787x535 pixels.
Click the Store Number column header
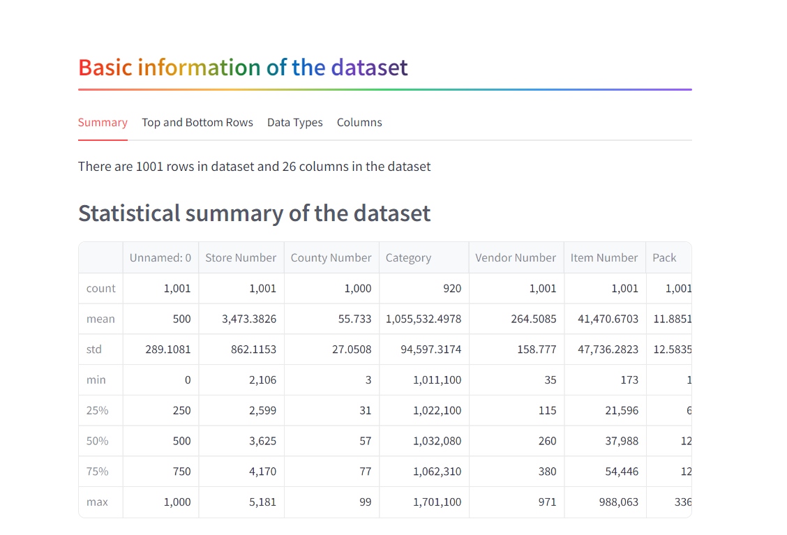[241, 257]
